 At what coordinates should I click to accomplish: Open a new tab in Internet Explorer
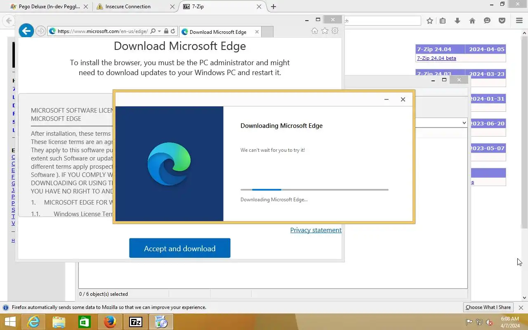click(x=267, y=32)
